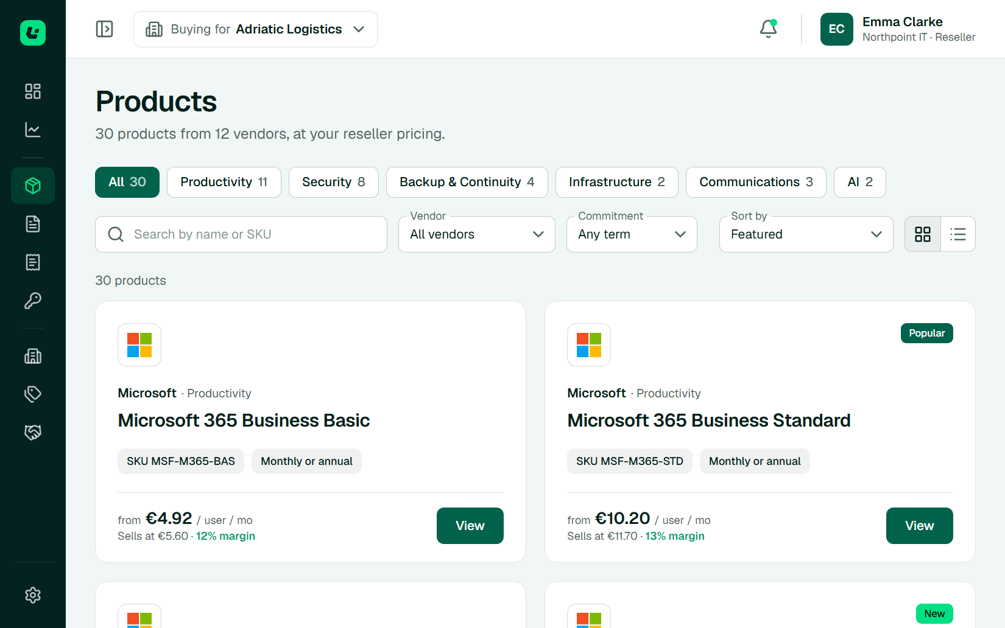The image size is (1005, 628).
Task: Switch to list view layout
Action: click(x=958, y=234)
